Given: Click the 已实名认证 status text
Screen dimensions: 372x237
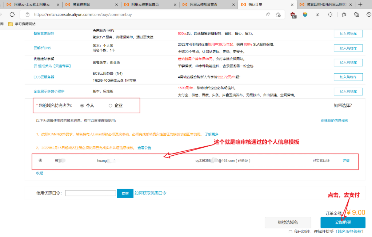Looking at the screenshot, I should [x=321, y=160].
